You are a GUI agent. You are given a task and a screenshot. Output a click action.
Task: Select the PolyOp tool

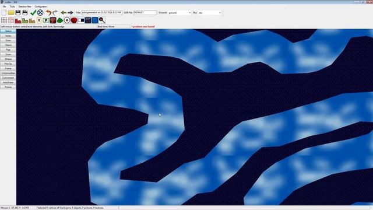[8, 64]
